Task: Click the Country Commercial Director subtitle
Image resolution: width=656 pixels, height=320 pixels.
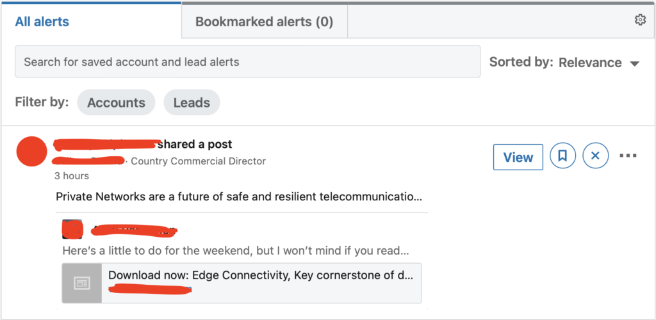Action: pos(198,161)
